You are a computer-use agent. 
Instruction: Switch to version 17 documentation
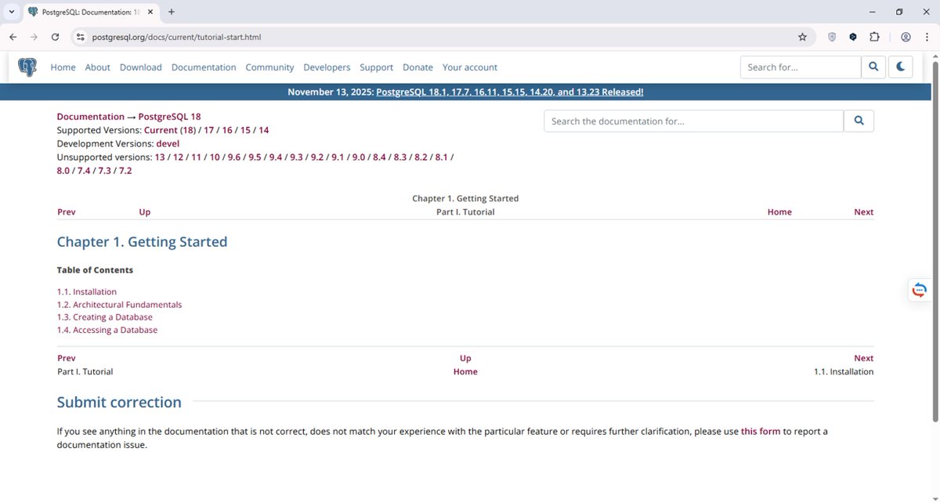tap(209, 130)
